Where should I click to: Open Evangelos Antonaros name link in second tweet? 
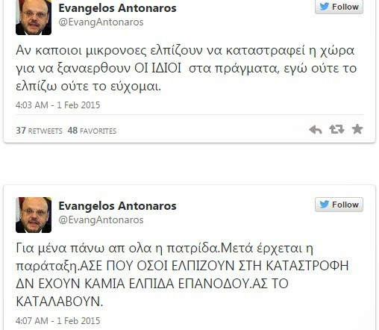pos(117,206)
